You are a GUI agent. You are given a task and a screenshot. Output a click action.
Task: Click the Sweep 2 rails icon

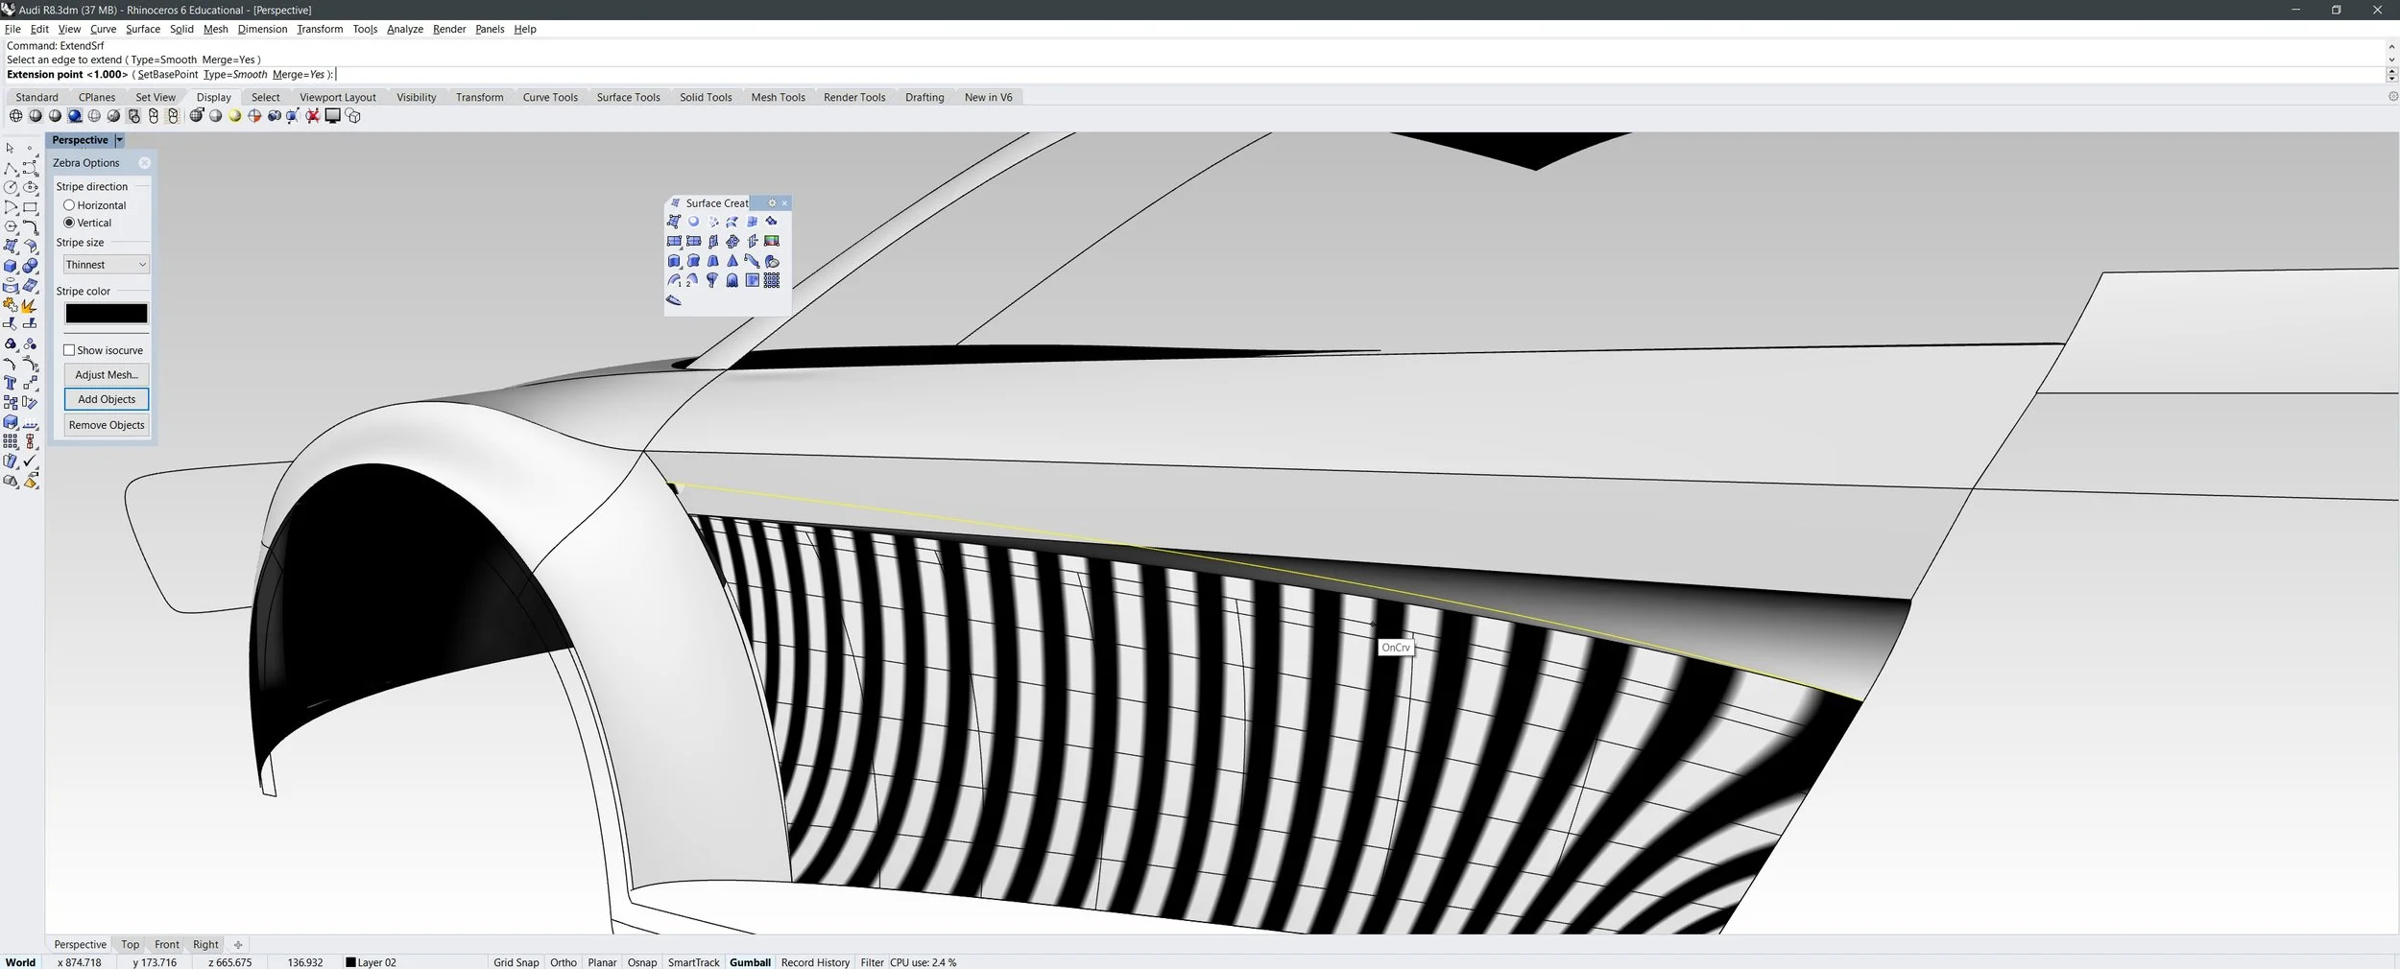tap(693, 280)
